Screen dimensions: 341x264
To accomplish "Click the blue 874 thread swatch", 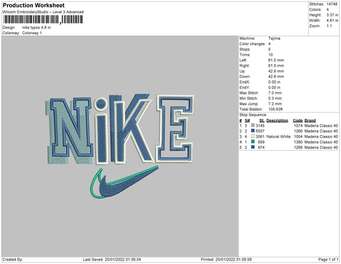I will [253, 147].
